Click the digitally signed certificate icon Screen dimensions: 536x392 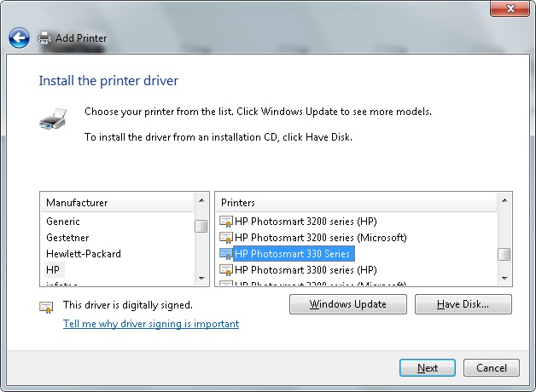pyautogui.click(x=46, y=307)
